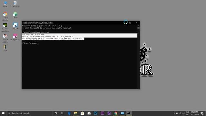The image size is (206, 116).
Task: Click the java -version command line
Action: click(35, 32)
